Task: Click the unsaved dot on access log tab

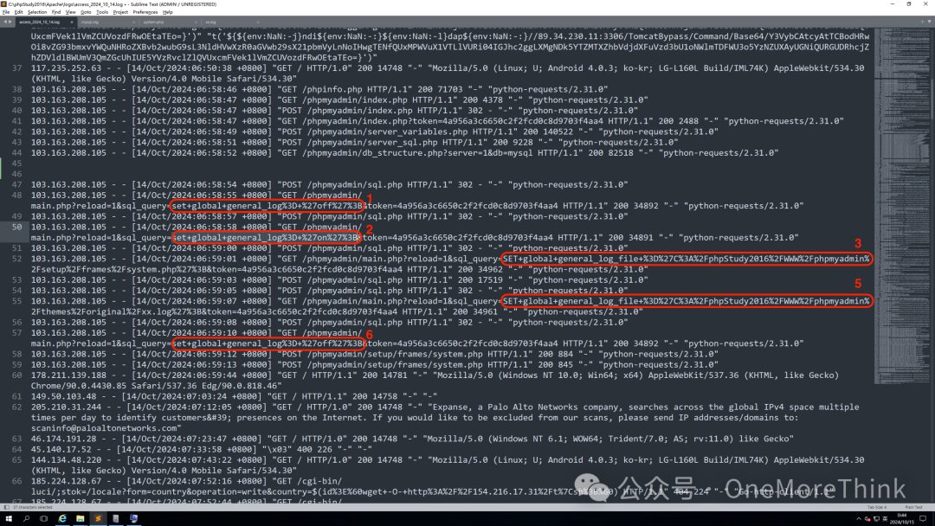Action: [x=72, y=22]
